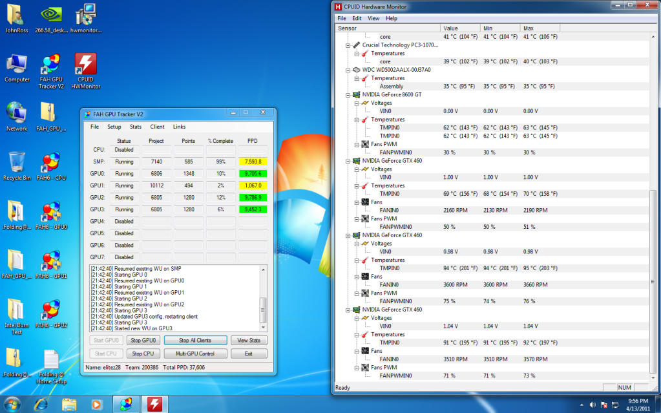661x413 pixels.
Task: Select the Computer desktop icon
Action: click(x=17, y=67)
